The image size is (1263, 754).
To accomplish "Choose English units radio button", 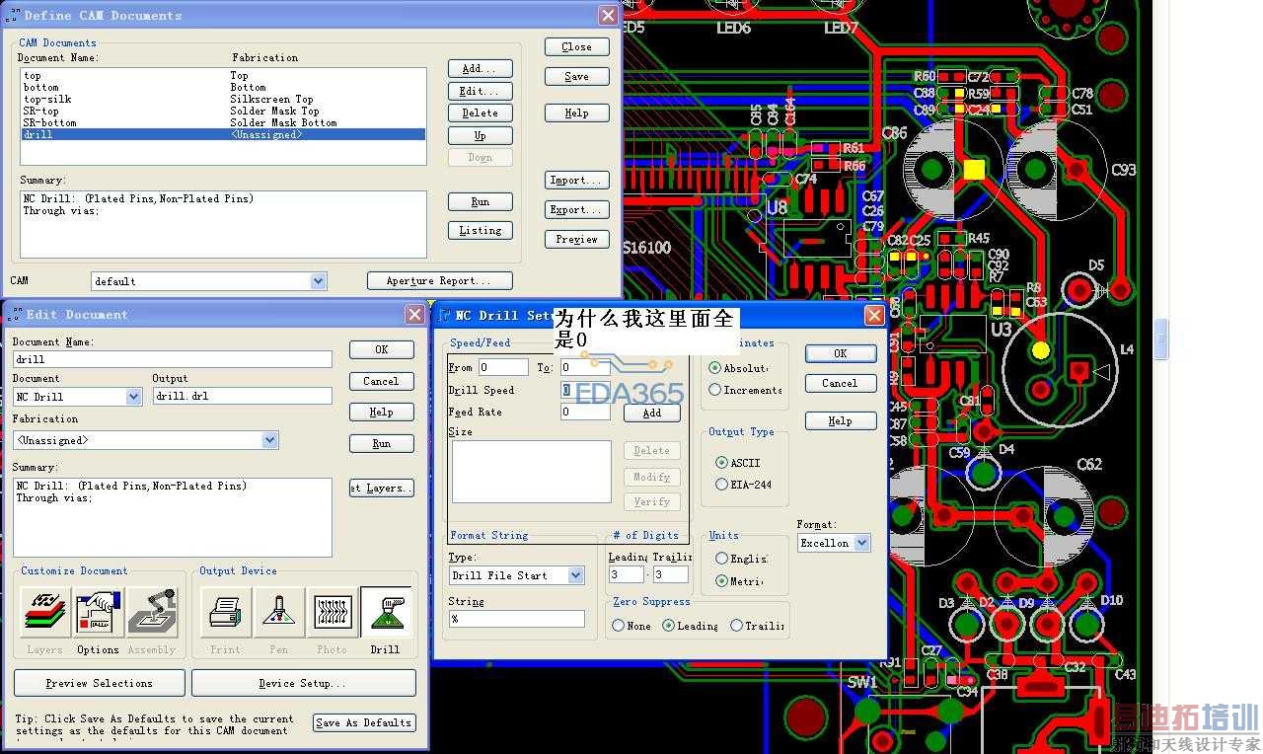I will click(721, 559).
